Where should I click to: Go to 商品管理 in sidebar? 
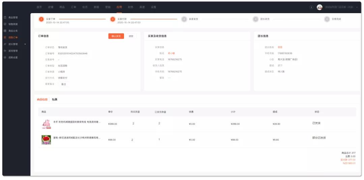pyautogui.click(x=13, y=18)
